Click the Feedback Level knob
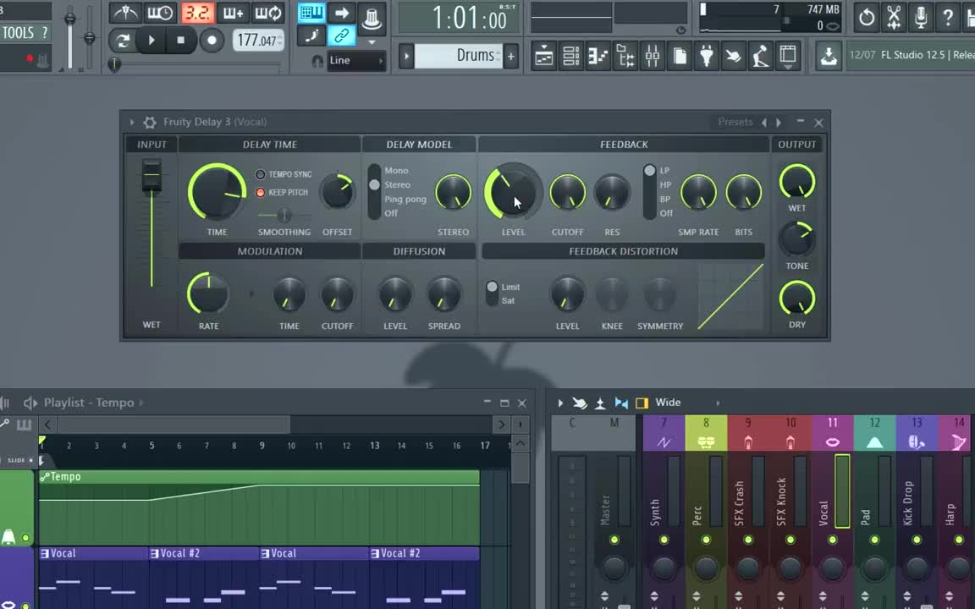The height and width of the screenshot is (609, 975). click(513, 193)
